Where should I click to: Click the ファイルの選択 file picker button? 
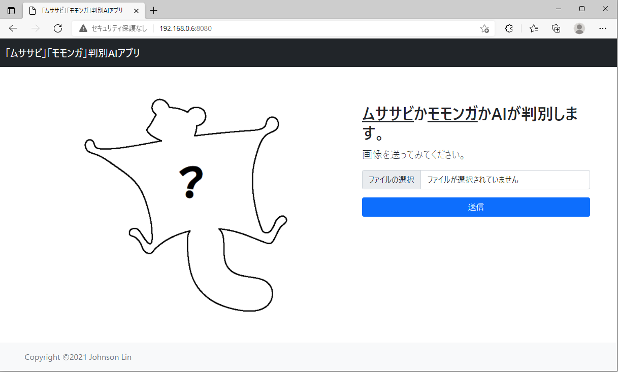pyautogui.click(x=391, y=180)
